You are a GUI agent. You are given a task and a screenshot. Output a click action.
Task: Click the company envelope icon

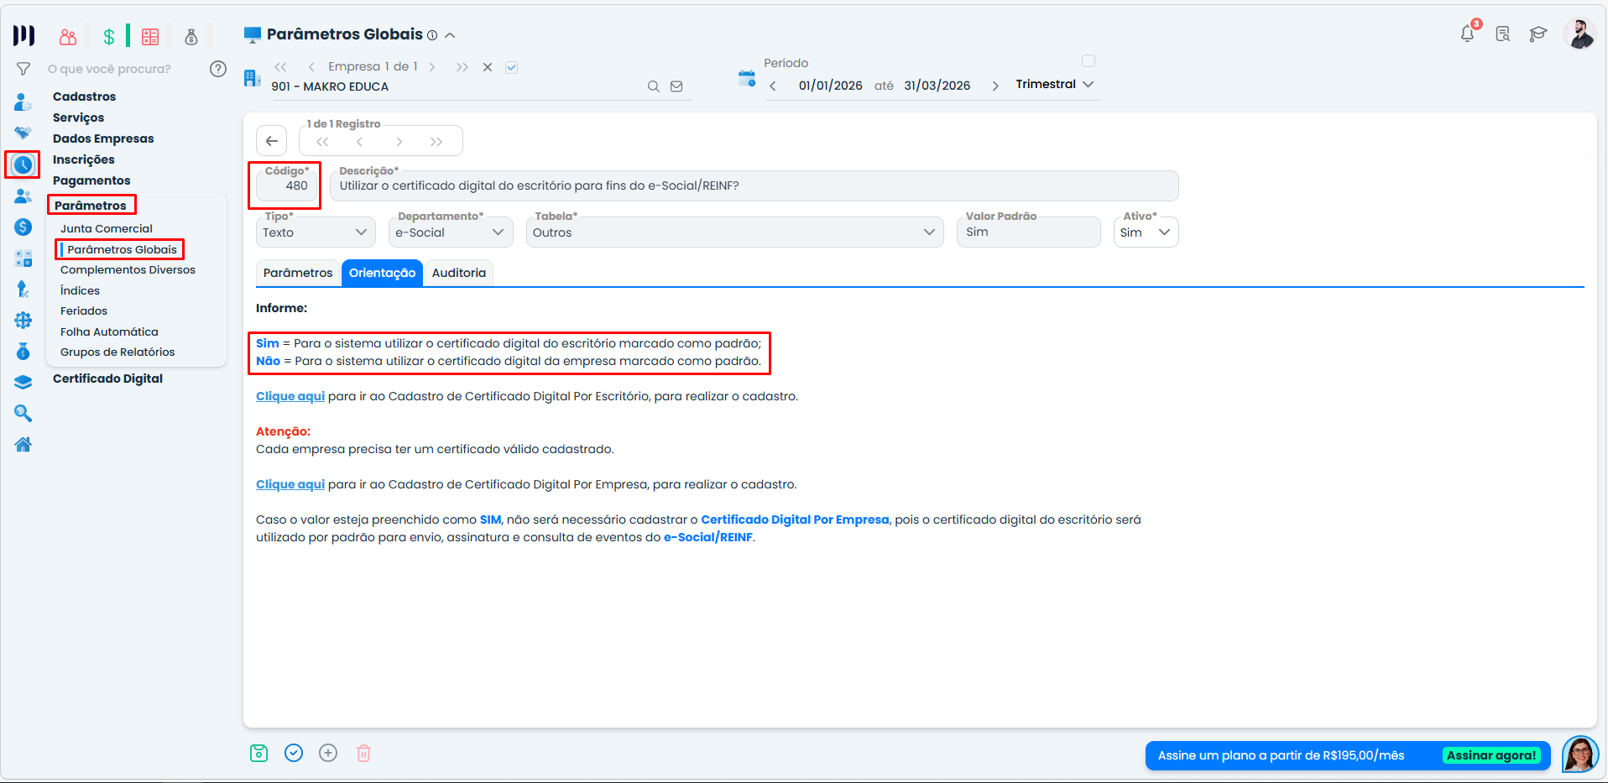(x=676, y=86)
